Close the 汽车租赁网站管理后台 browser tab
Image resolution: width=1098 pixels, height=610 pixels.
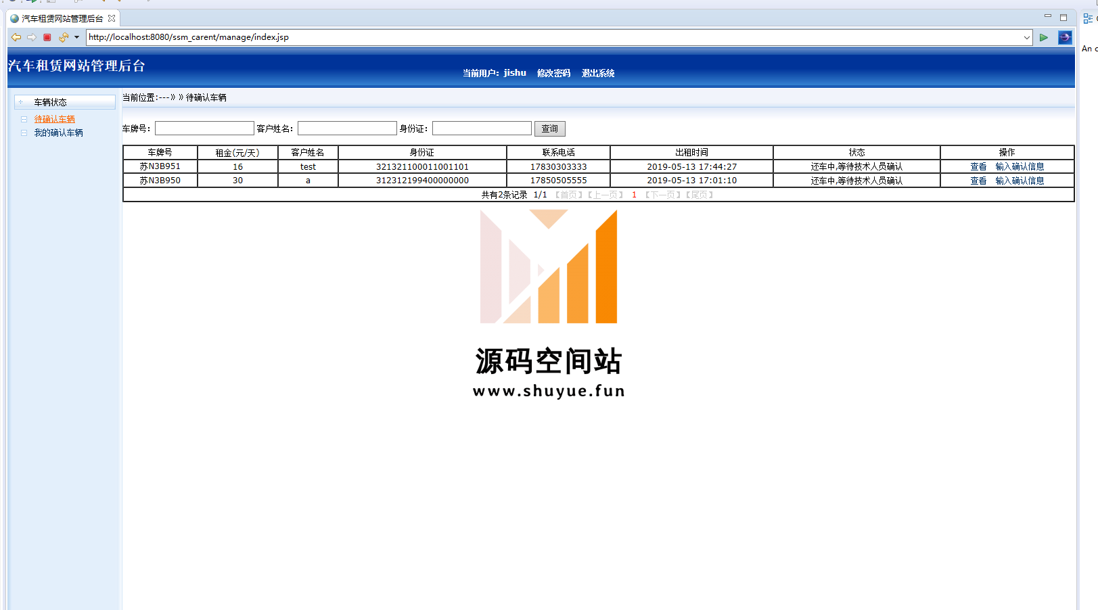coord(112,18)
